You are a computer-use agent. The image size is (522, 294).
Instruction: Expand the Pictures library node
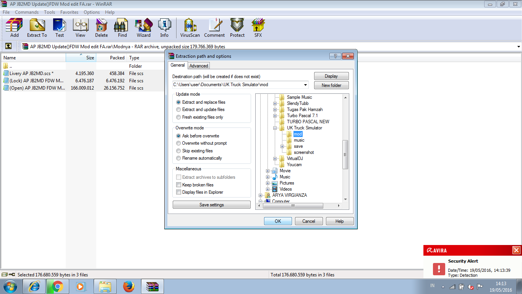267,183
